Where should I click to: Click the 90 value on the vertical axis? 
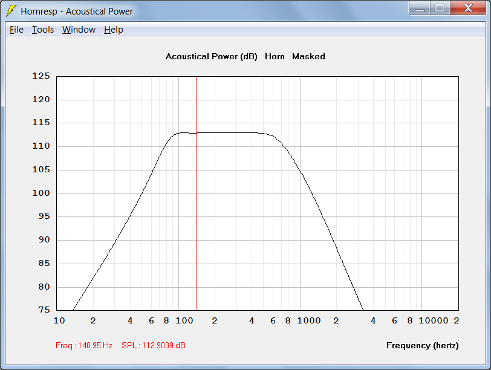click(x=44, y=240)
